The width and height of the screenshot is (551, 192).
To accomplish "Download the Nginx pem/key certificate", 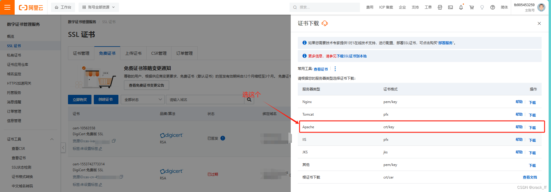I will coord(532,102).
